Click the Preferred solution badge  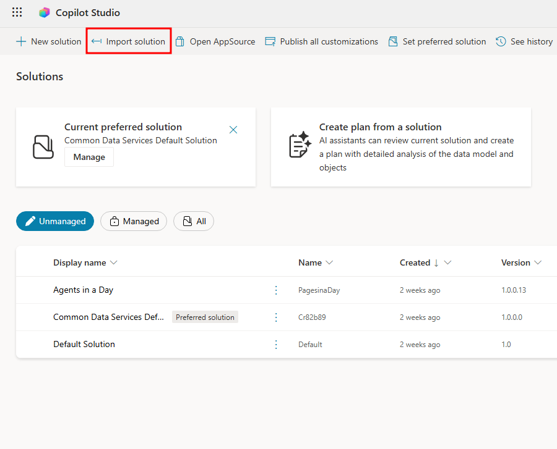tap(205, 317)
